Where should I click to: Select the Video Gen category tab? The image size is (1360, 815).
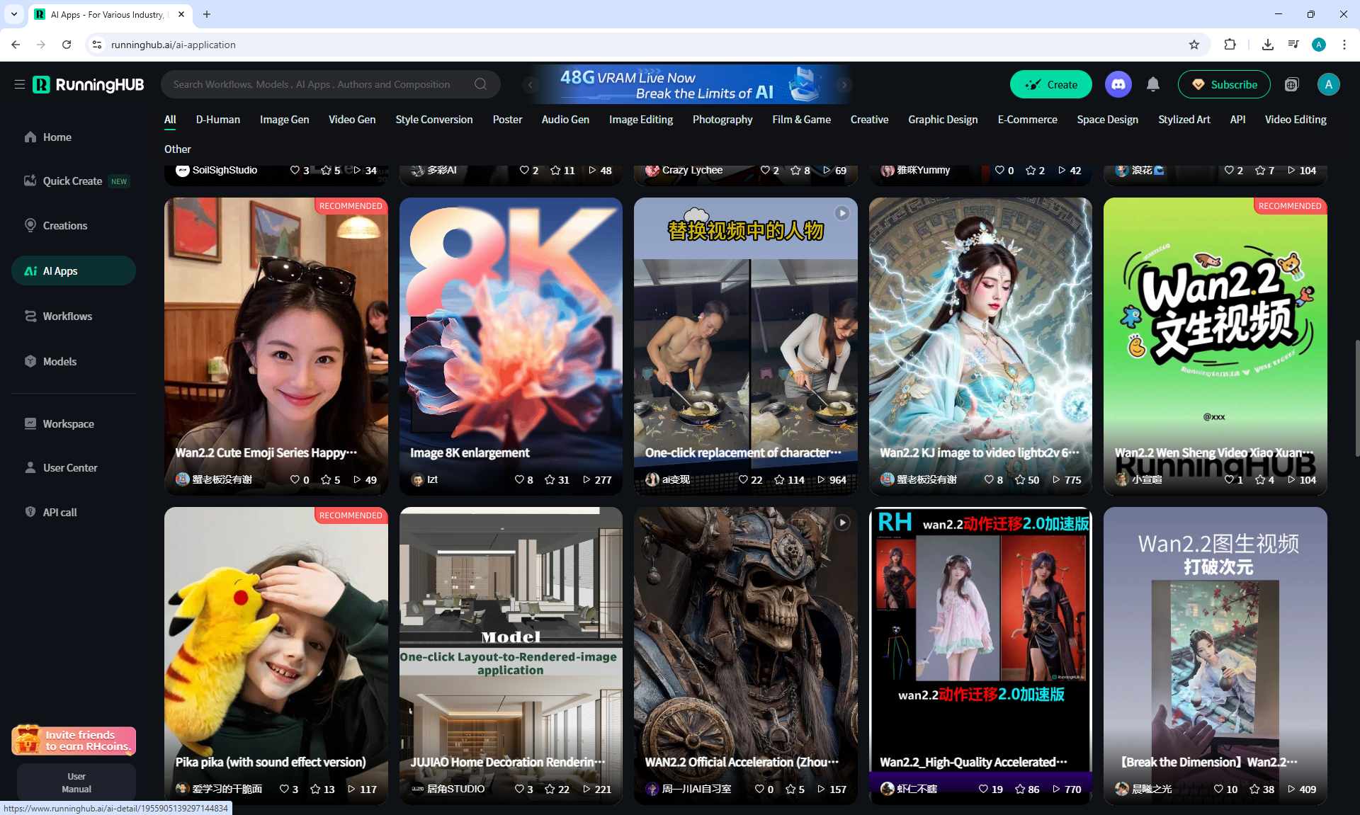coord(351,119)
